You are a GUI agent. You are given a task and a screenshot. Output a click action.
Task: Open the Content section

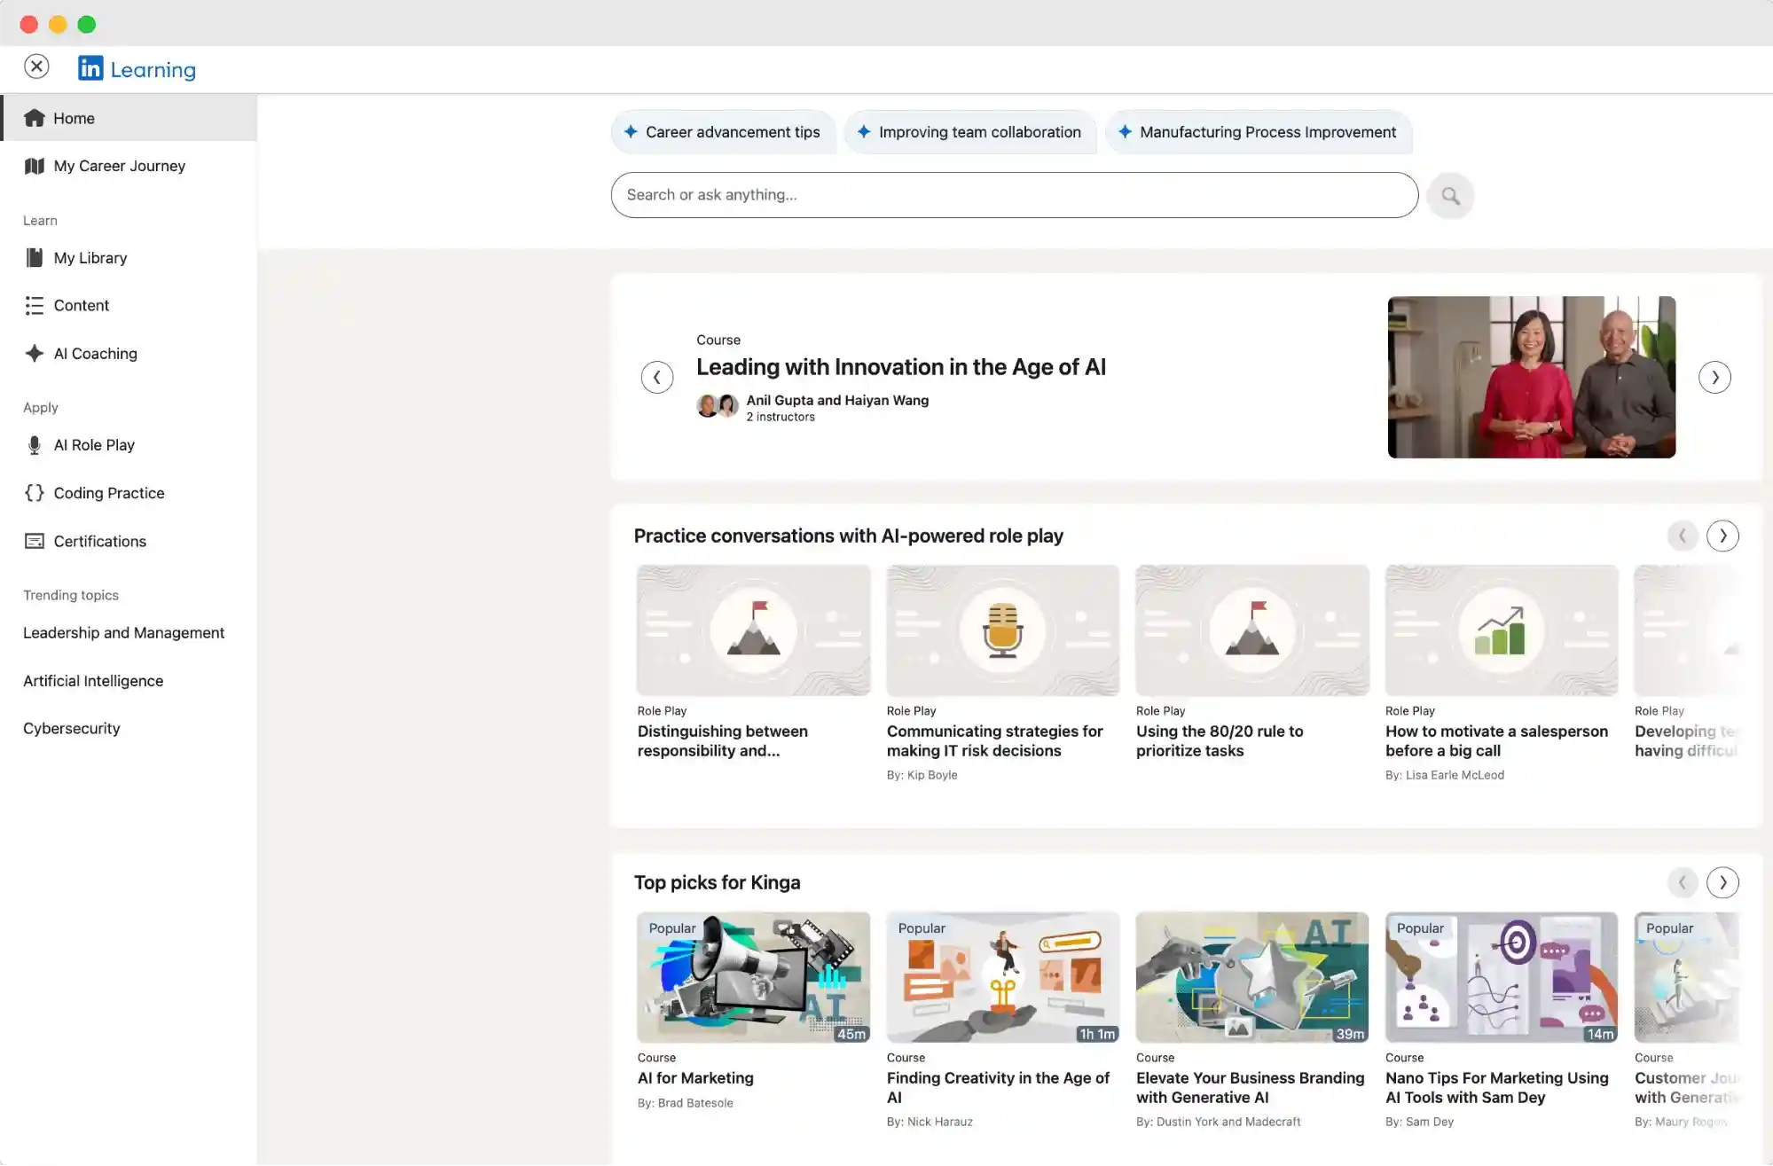click(x=129, y=305)
